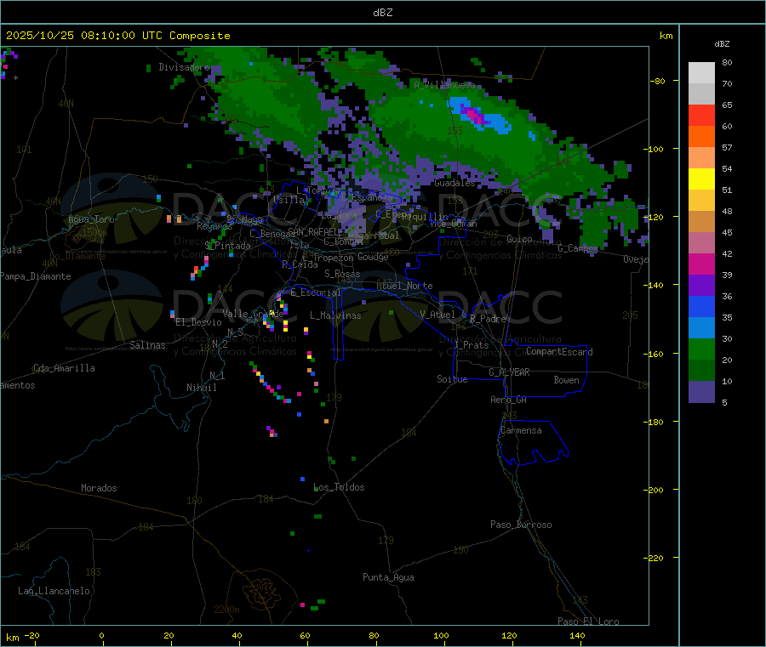Viewport: 766px width, 647px height.
Task: Click the Lag.Llancanelo lake label
Action: 54,591
